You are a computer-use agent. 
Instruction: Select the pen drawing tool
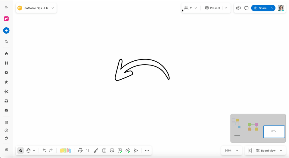(x=96, y=150)
